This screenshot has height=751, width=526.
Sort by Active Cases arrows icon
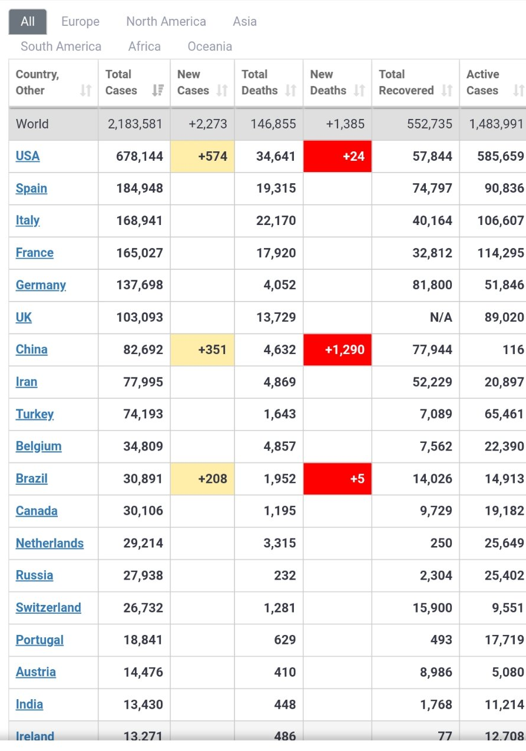519,90
